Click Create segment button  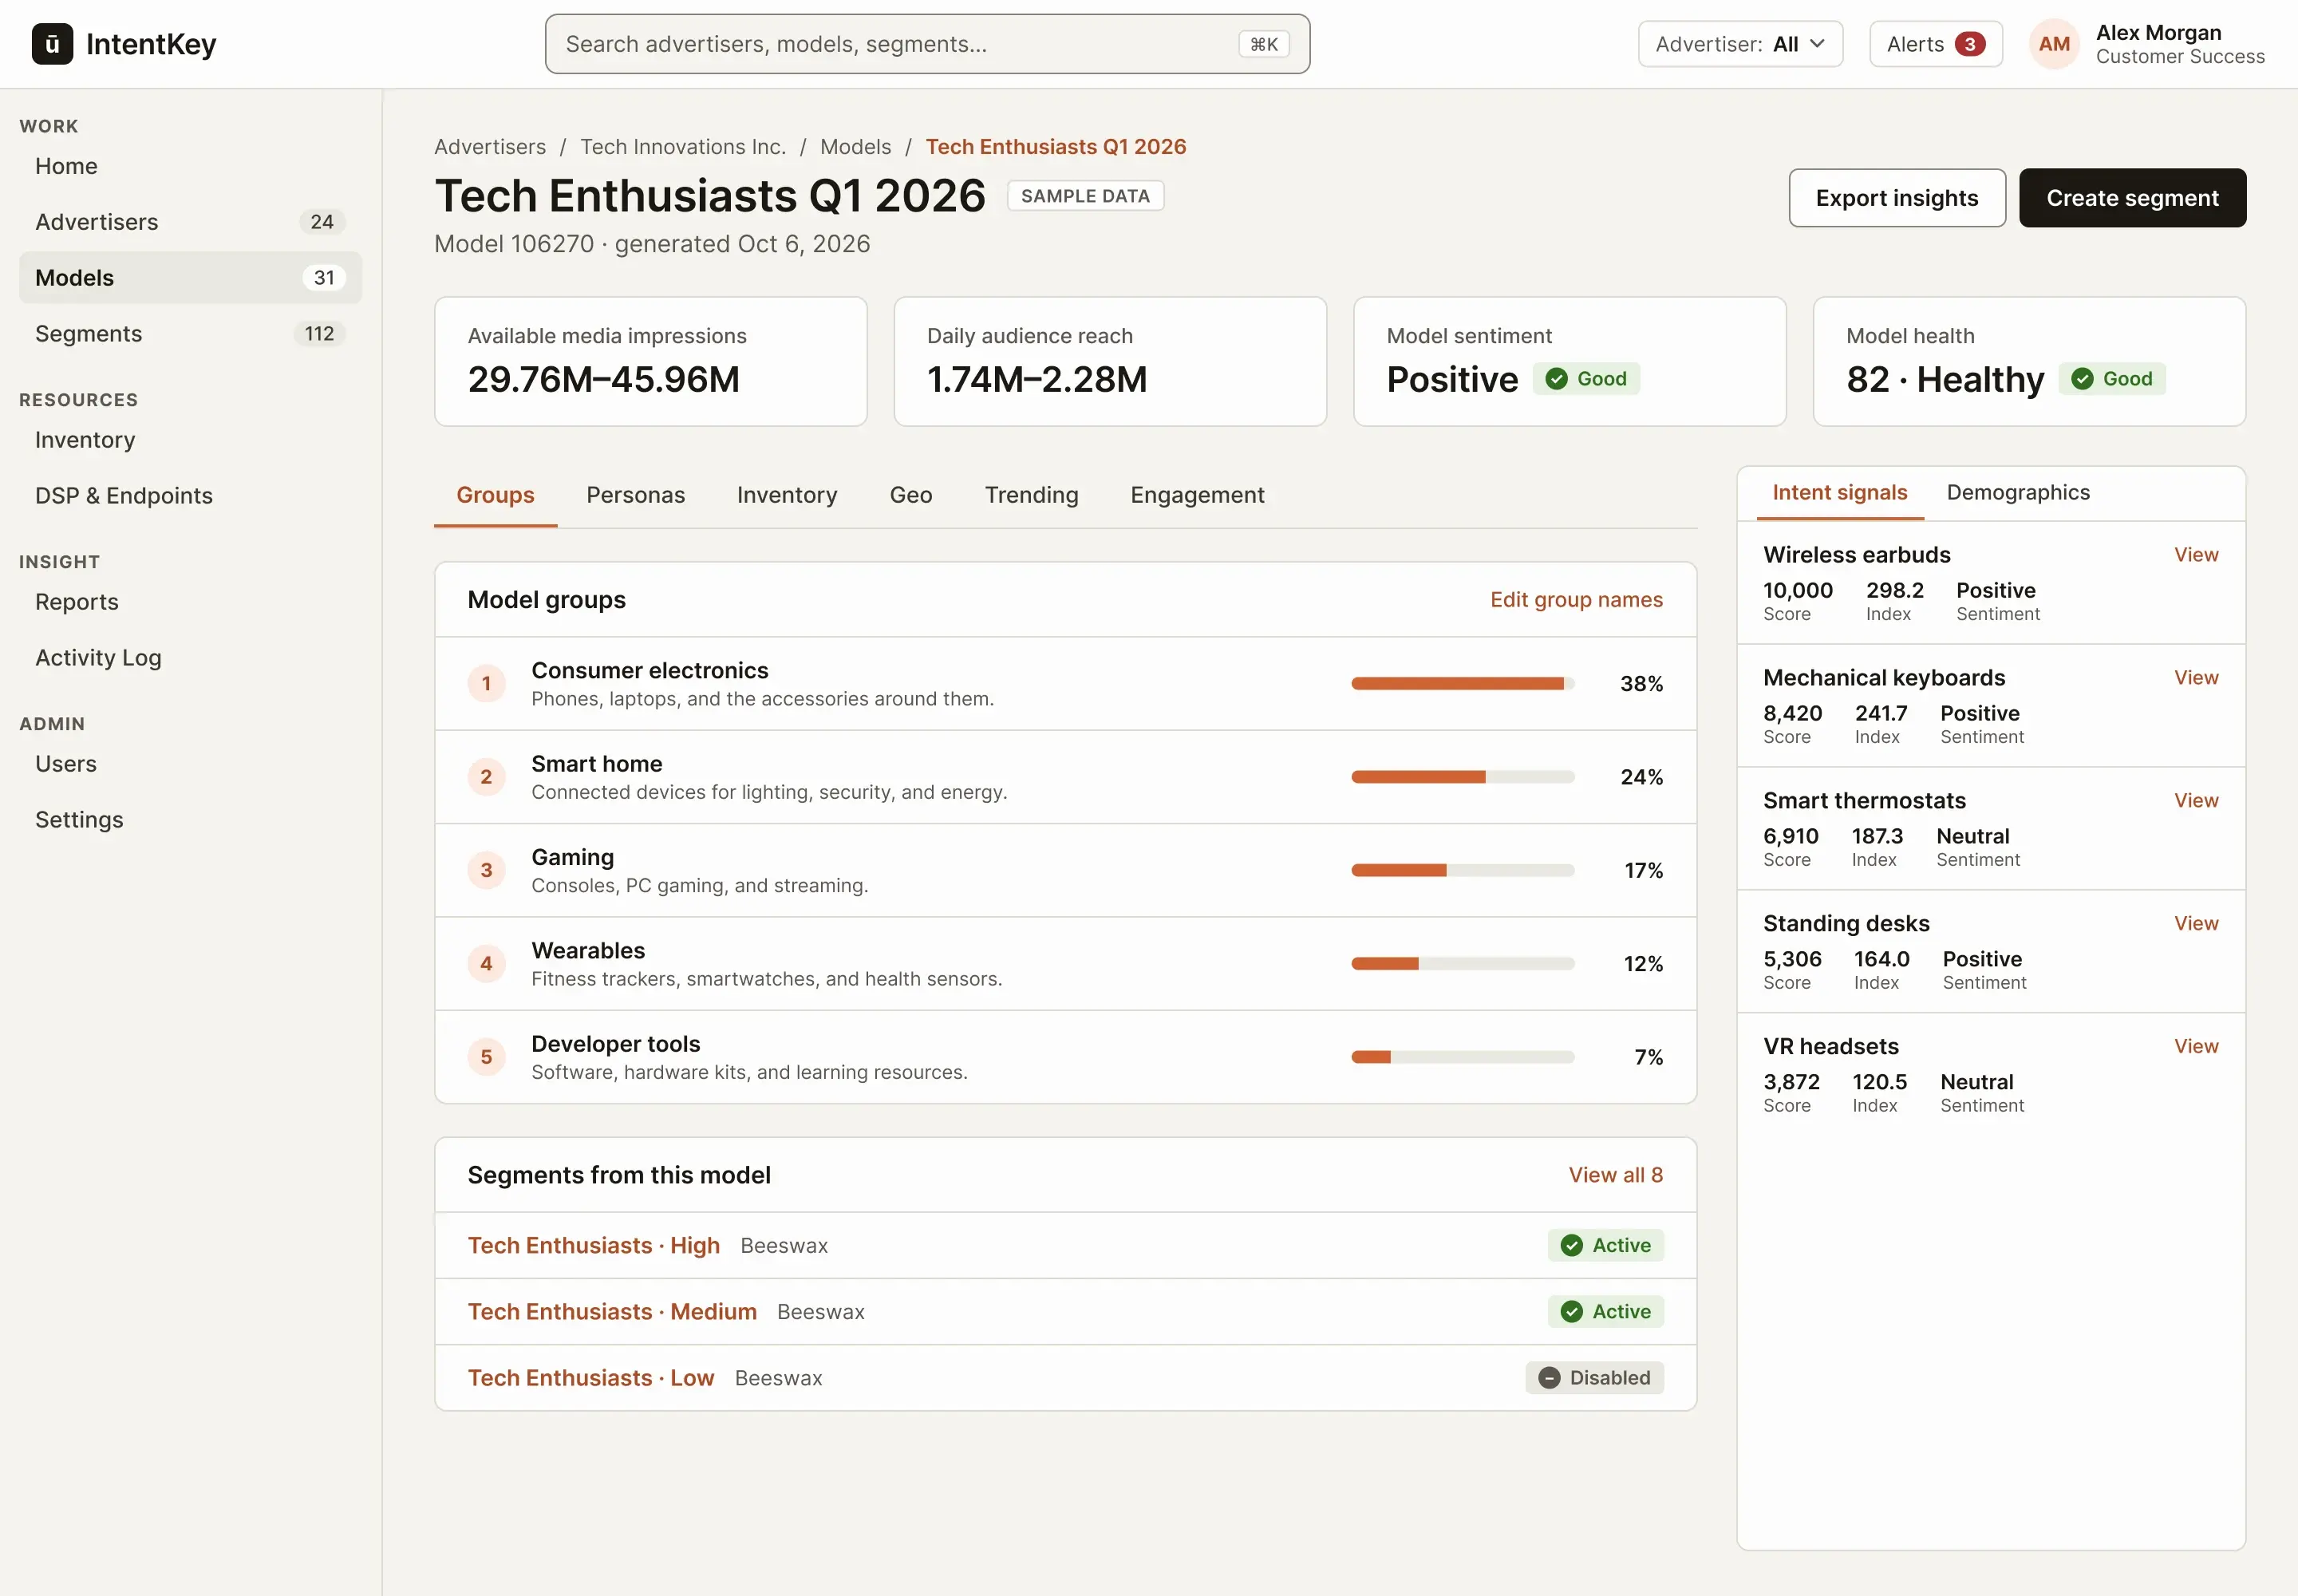click(x=2131, y=198)
